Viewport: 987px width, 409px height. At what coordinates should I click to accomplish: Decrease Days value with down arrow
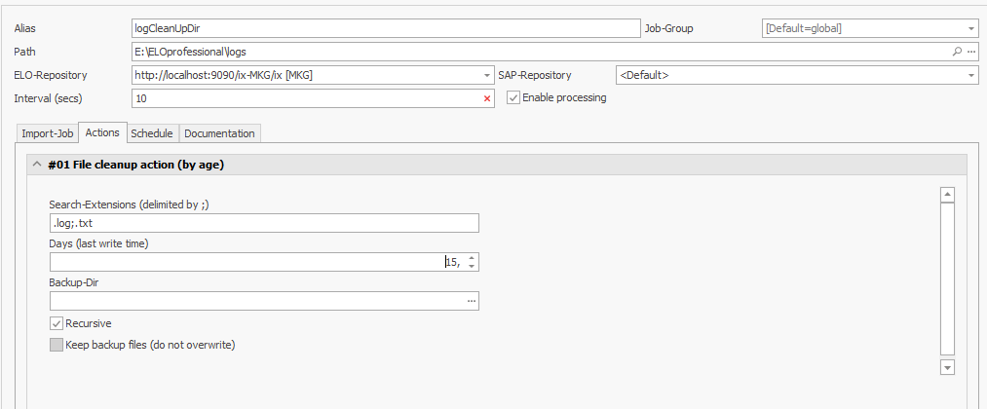(x=472, y=266)
